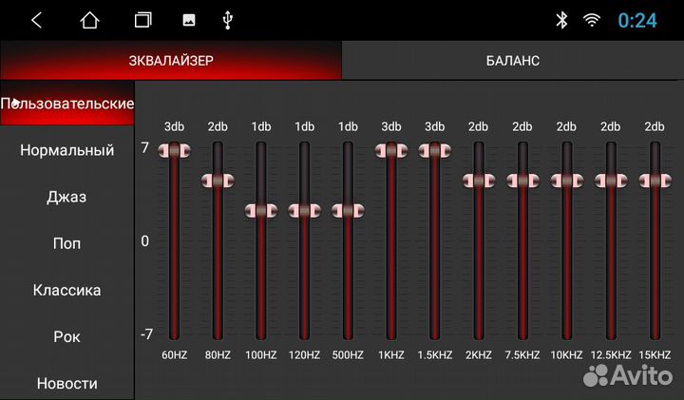Pick the Классика preset

click(66, 290)
